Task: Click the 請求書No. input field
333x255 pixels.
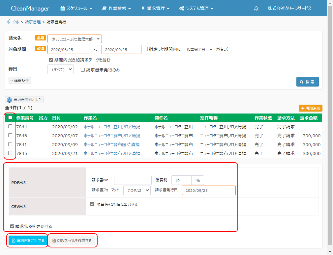Action: coord(133,180)
